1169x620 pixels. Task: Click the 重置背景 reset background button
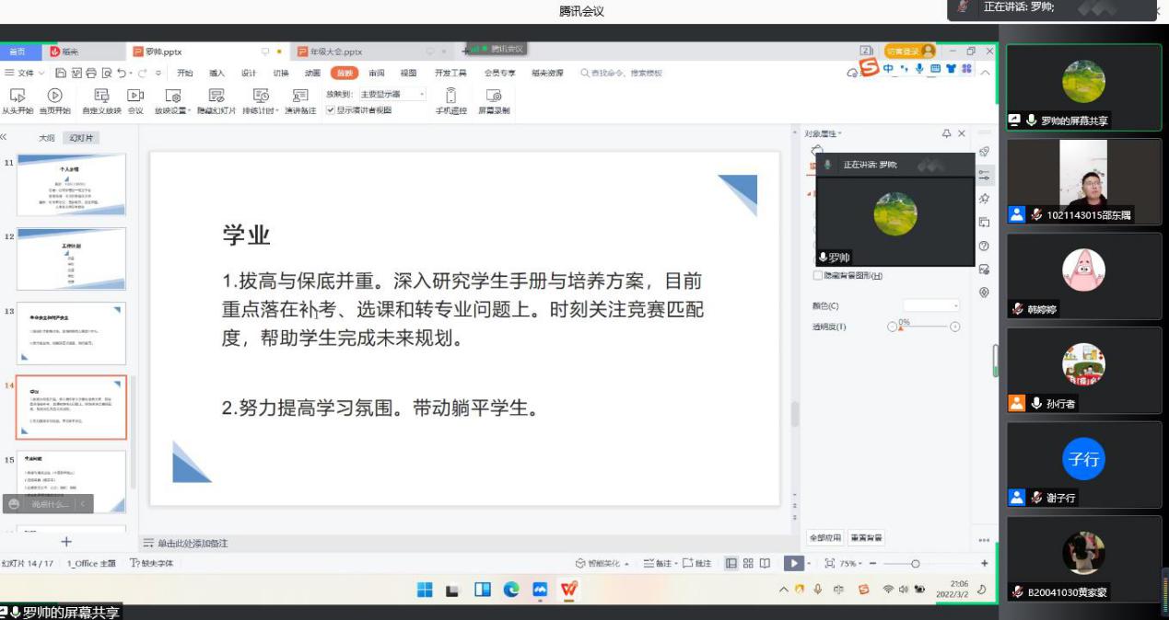(866, 537)
